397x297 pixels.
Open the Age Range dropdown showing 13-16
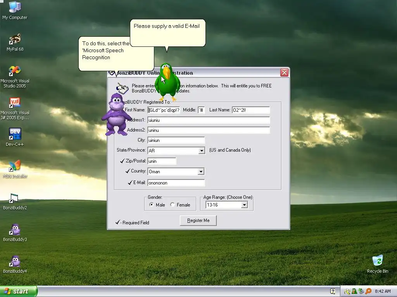244,205
